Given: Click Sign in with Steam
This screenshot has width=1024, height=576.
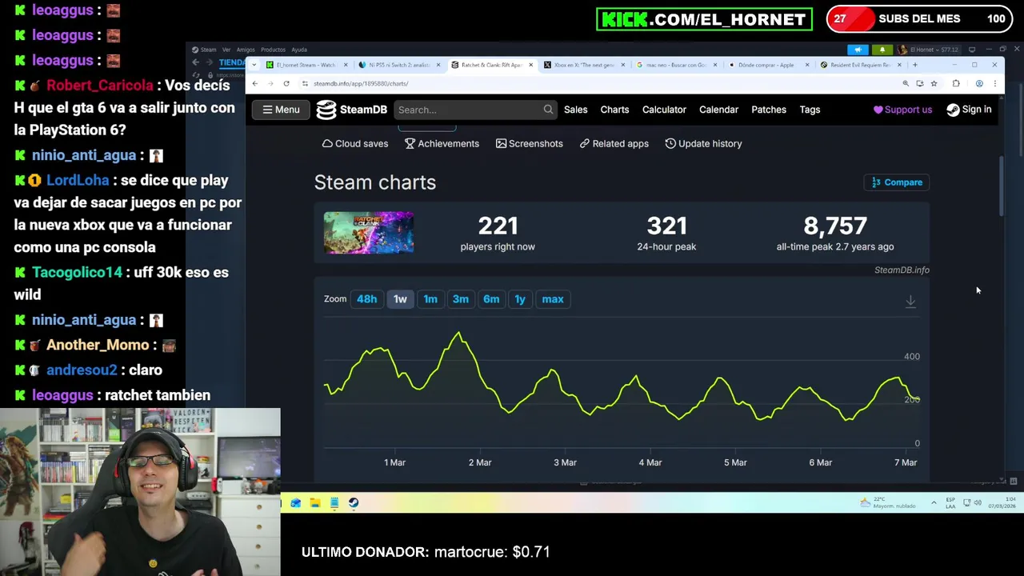Looking at the screenshot, I should coord(969,110).
